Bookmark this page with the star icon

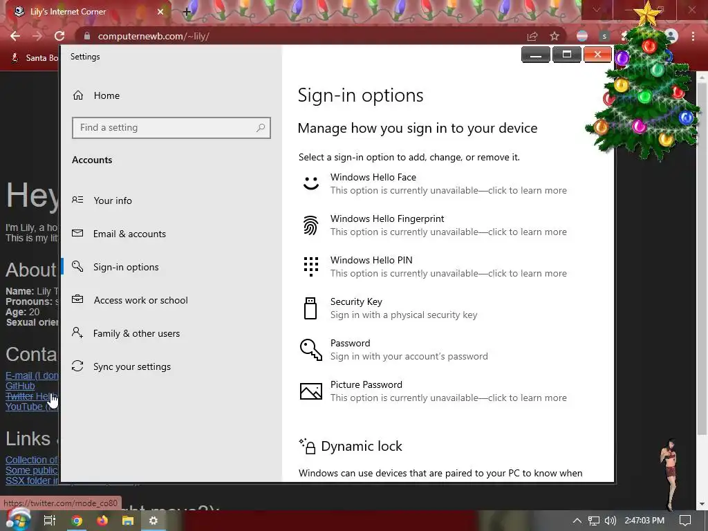[x=555, y=36]
